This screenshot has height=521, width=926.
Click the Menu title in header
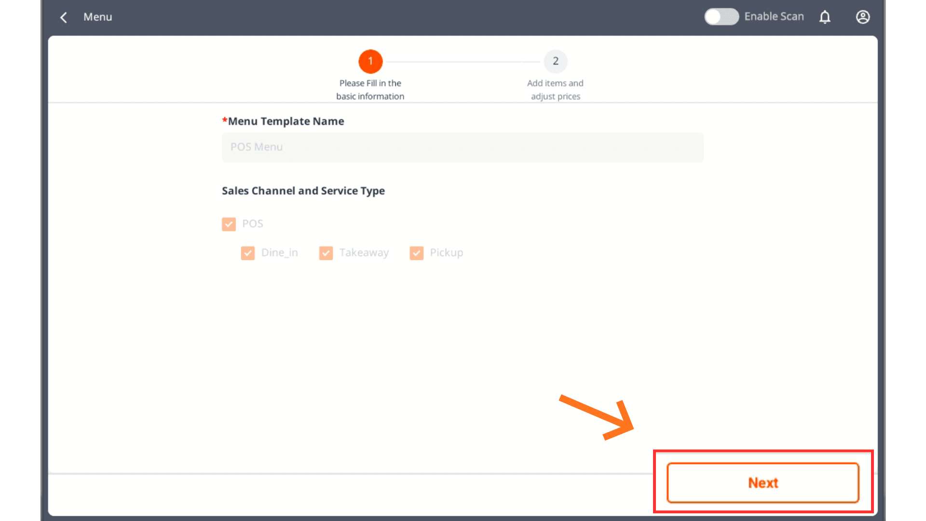[x=97, y=17]
